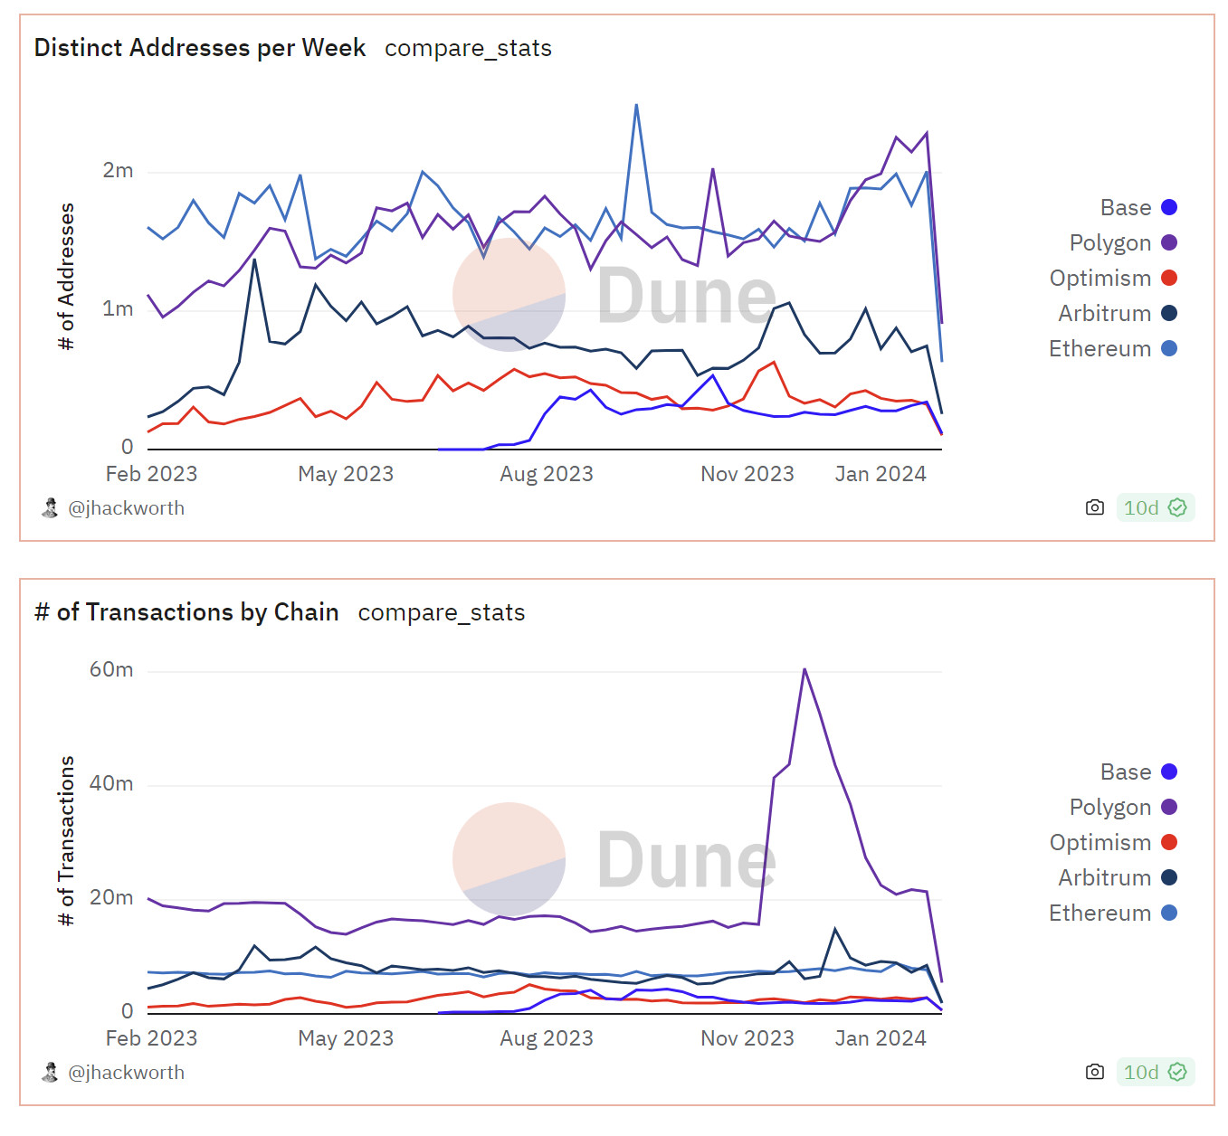Toggle Arbitrum series in top chart legend
The height and width of the screenshot is (1136, 1228).
coord(1168,314)
